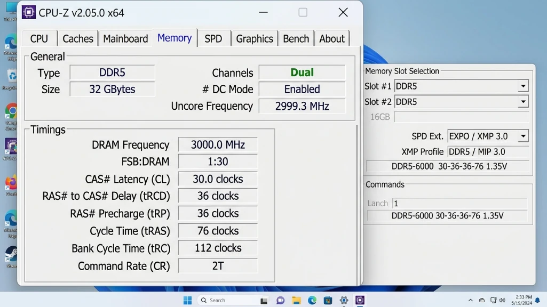Select the Memory tab

[x=175, y=38]
